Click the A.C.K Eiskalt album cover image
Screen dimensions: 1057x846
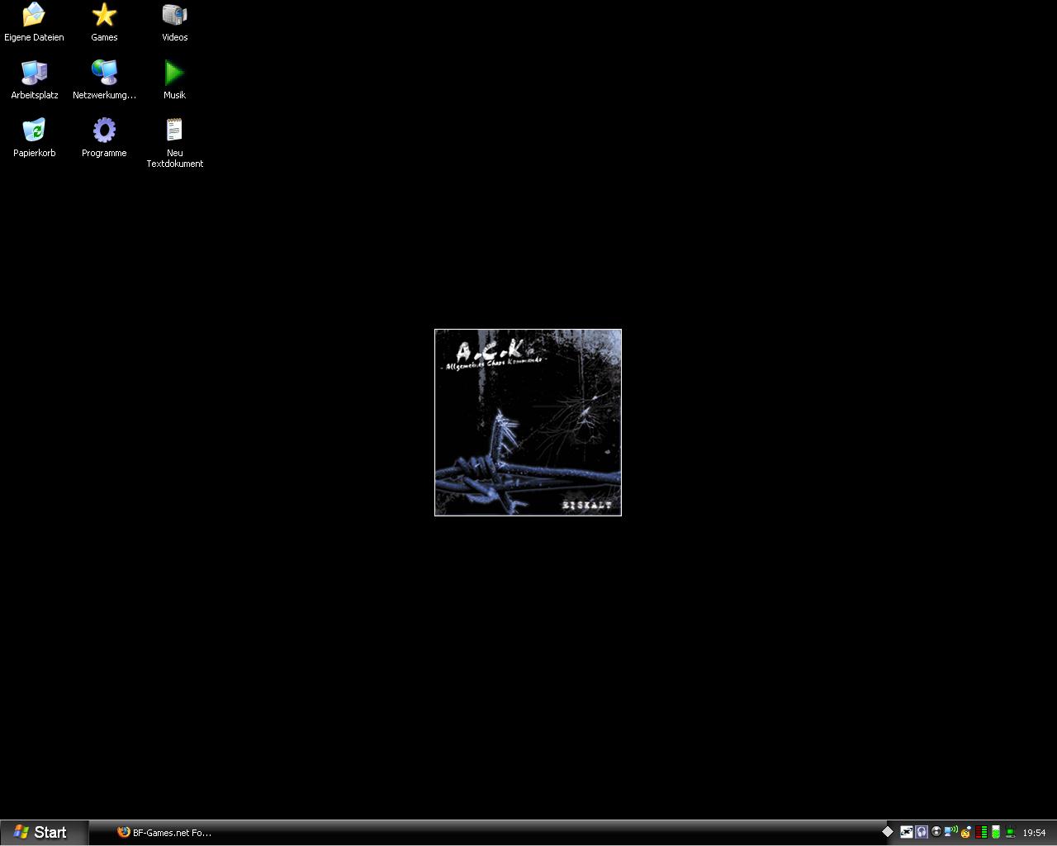[528, 422]
